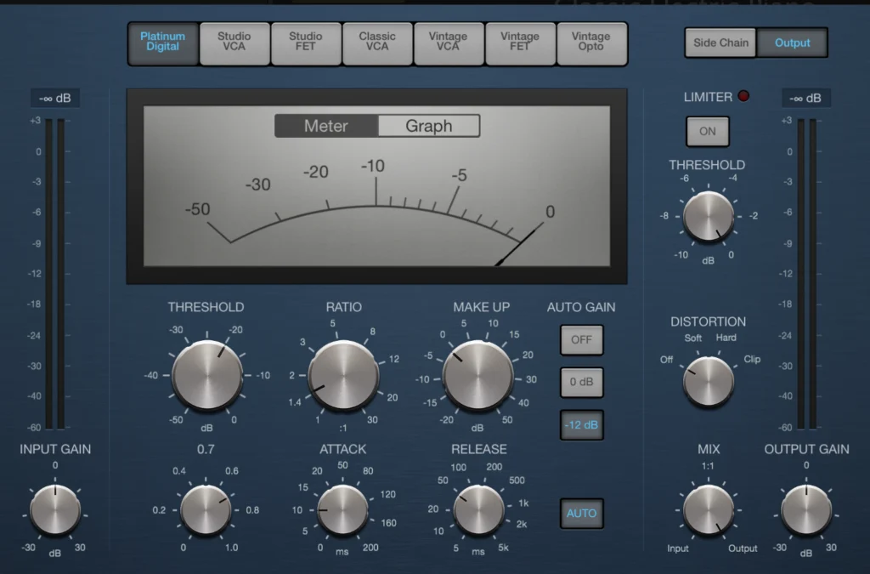Screen dimensions: 870x574
Task: Click the output level meter bars
Action: tap(806, 273)
